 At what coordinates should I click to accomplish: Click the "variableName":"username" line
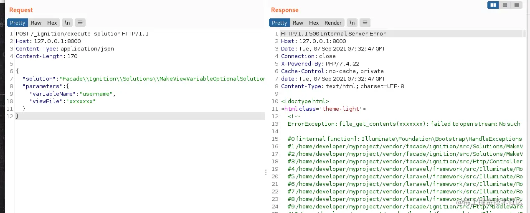click(x=72, y=94)
